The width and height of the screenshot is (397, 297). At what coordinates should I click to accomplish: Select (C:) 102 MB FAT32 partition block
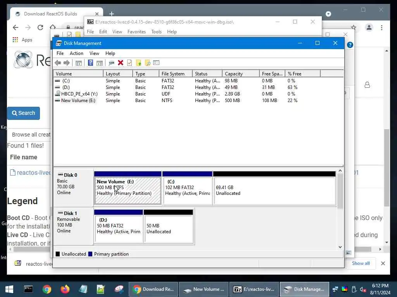click(x=187, y=188)
